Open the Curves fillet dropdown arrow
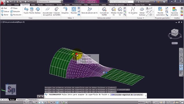 click(x=153, y=12)
